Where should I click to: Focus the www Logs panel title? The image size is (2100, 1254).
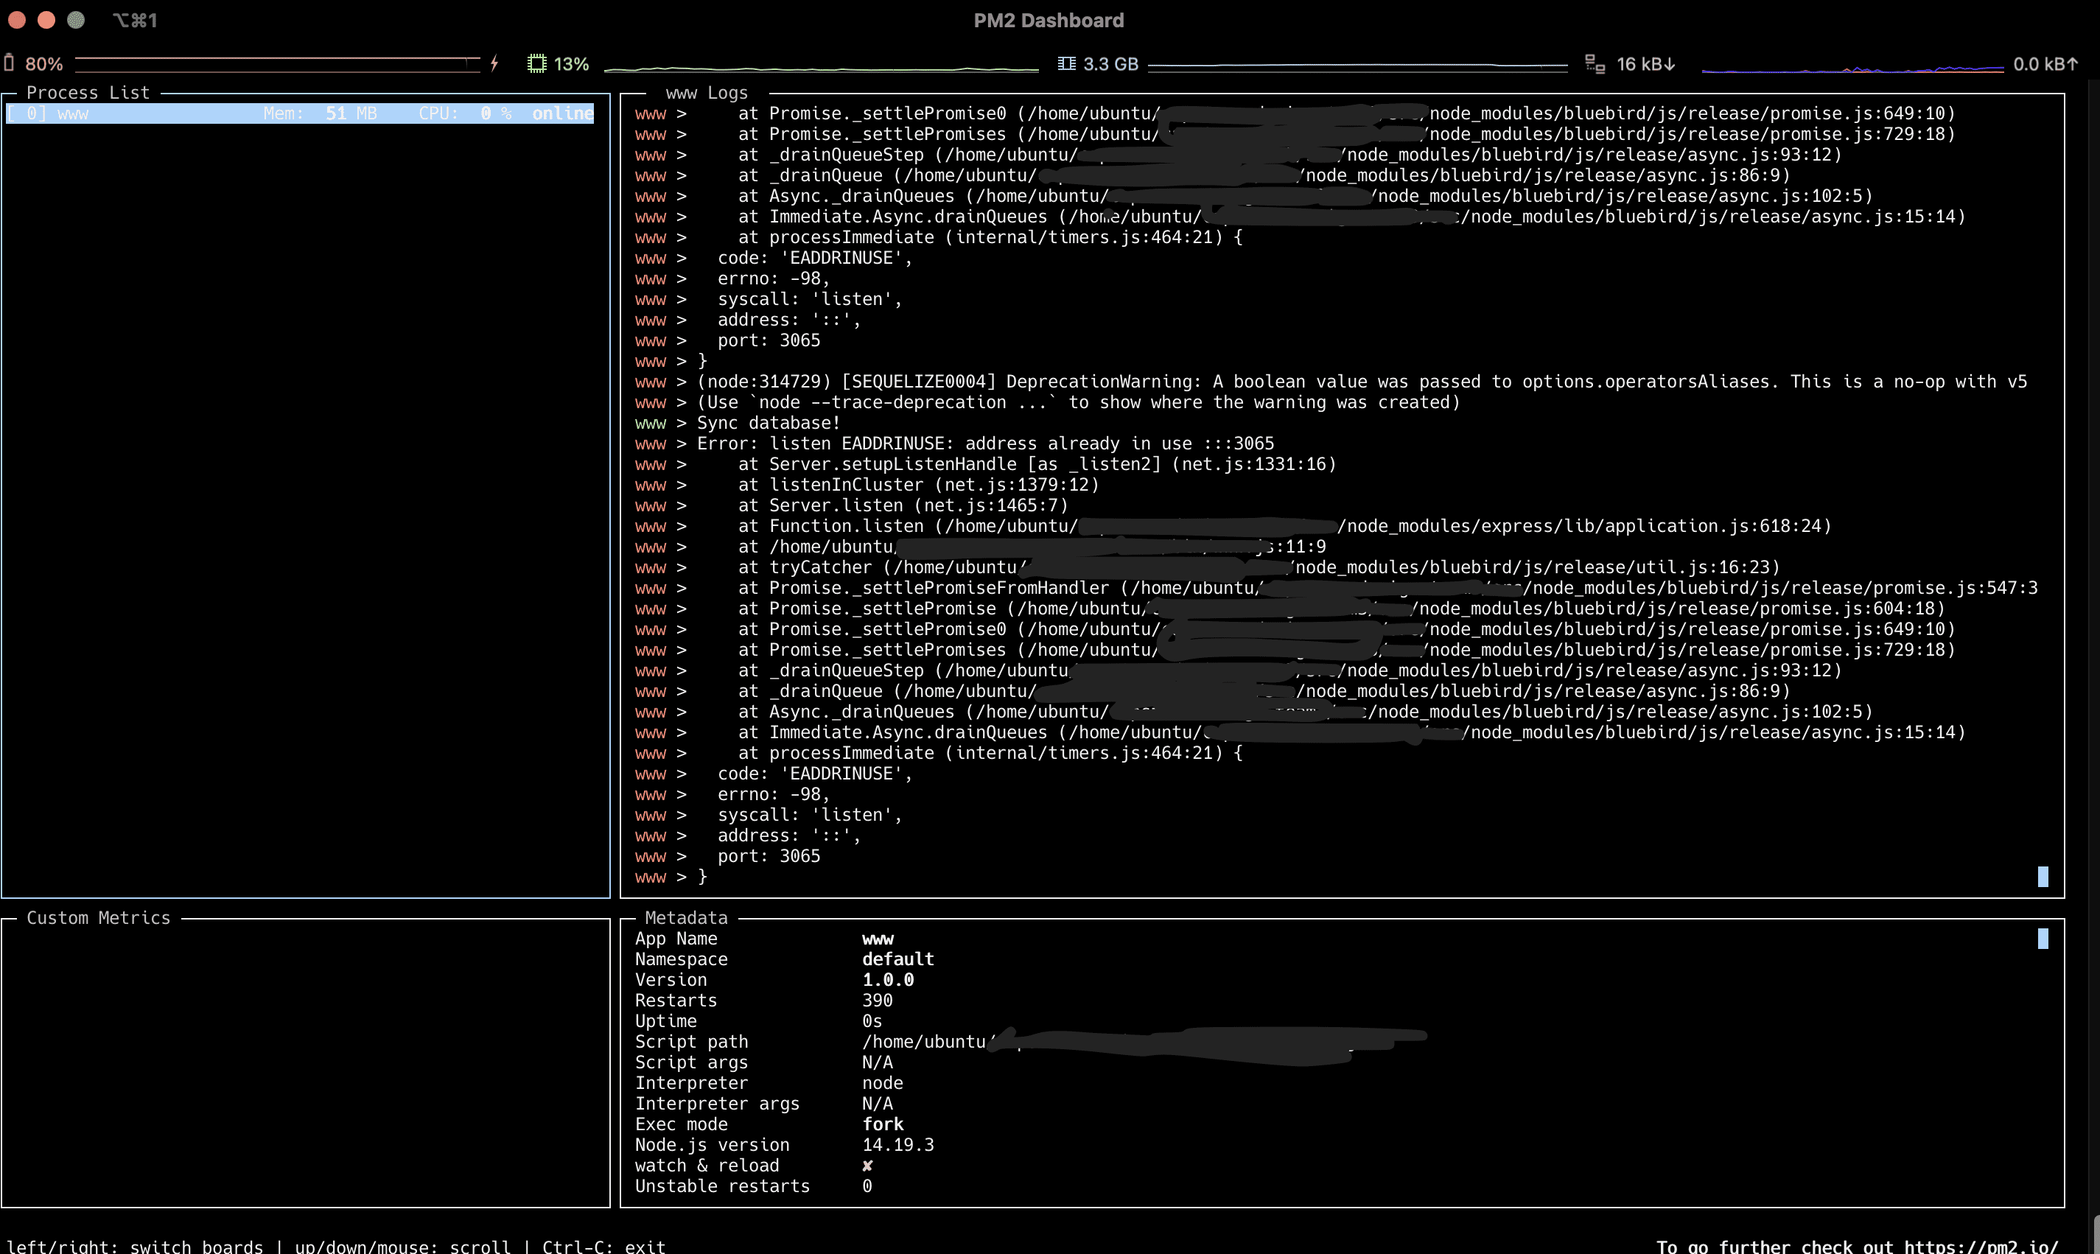click(707, 93)
